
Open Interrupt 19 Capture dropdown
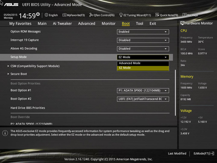143,40
